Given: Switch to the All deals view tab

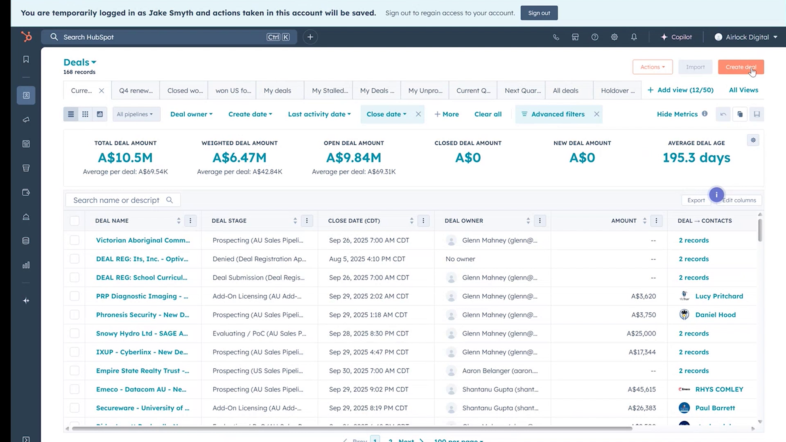Looking at the screenshot, I should [565, 90].
